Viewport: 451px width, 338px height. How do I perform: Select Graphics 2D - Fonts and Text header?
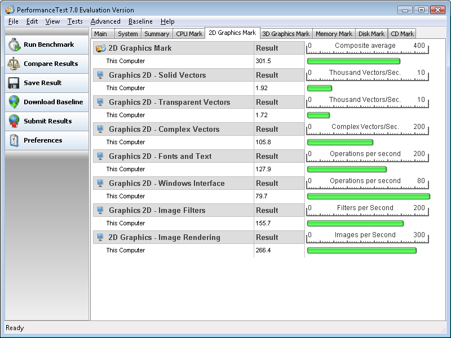click(x=174, y=157)
